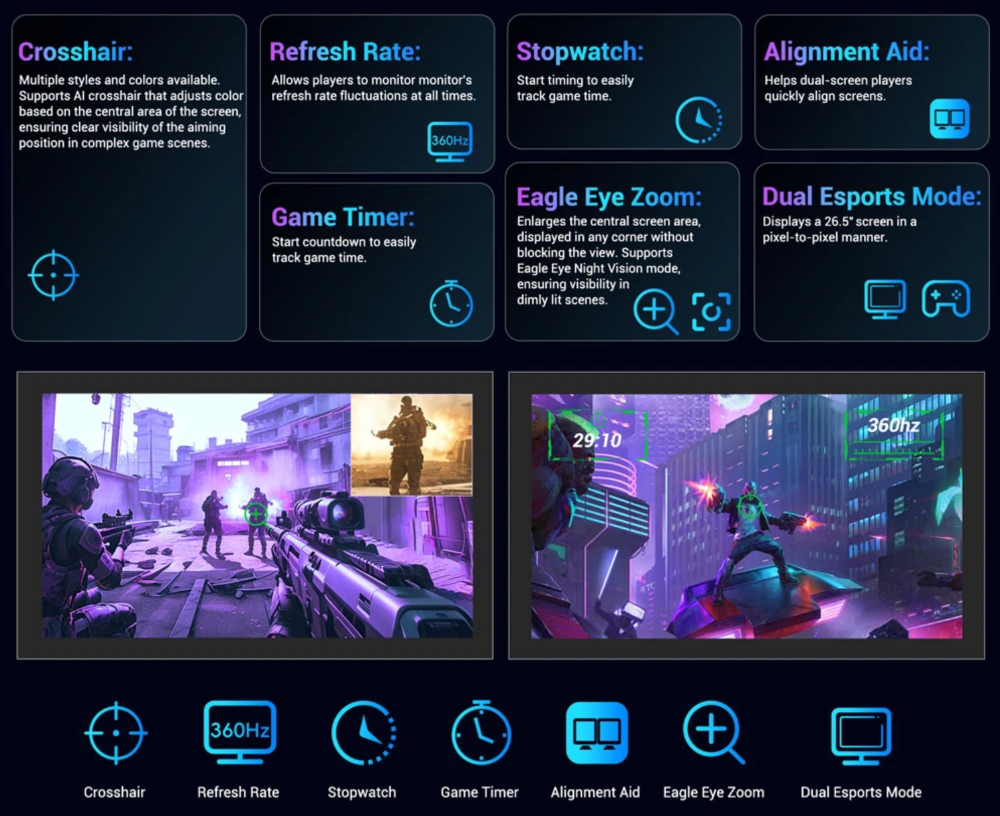
Task: Click the 29:10 timer overlay in right game image
Action: (597, 440)
